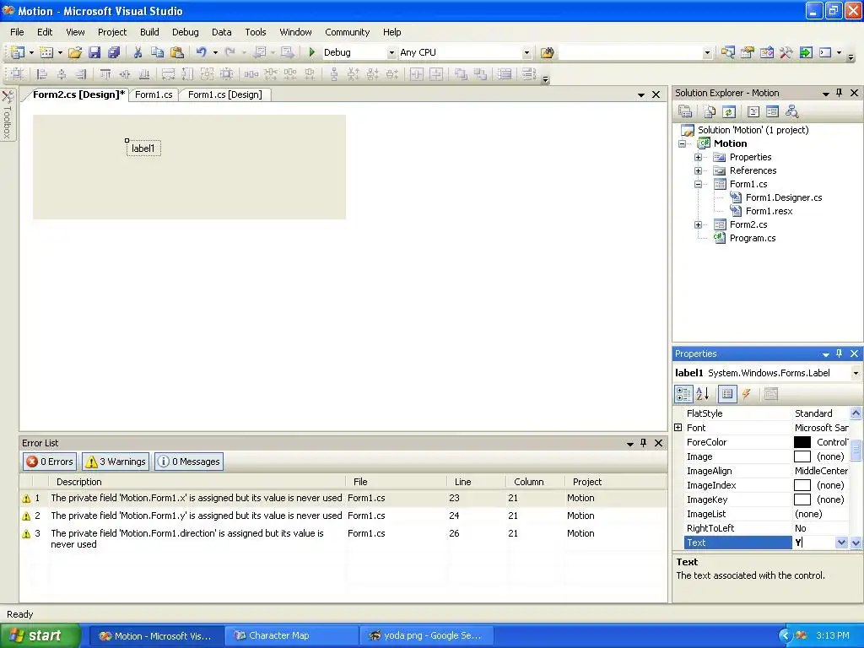Expand the References node

698,170
